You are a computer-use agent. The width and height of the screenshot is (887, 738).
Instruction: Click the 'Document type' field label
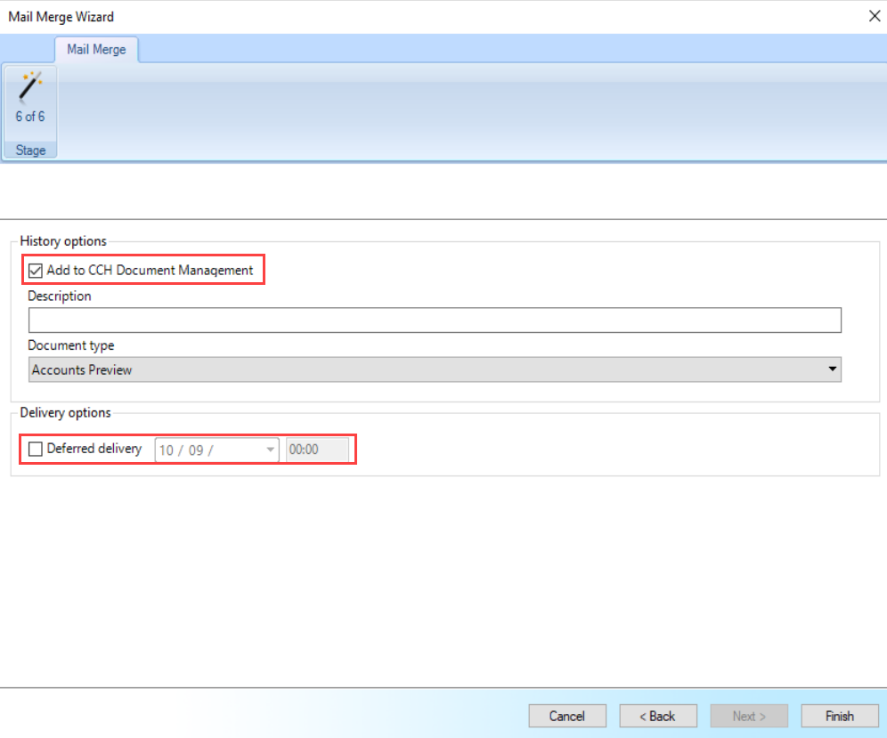pos(71,345)
